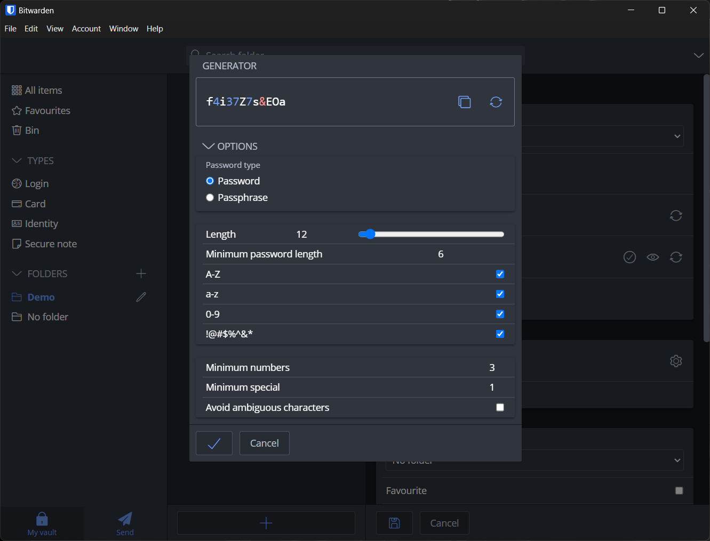The height and width of the screenshot is (541, 710).
Task: Add a new item with plus button
Action: 266,523
